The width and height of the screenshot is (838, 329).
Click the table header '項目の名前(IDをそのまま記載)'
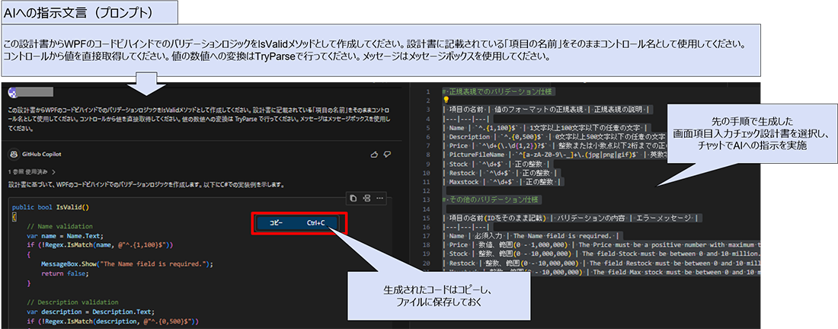click(497, 218)
